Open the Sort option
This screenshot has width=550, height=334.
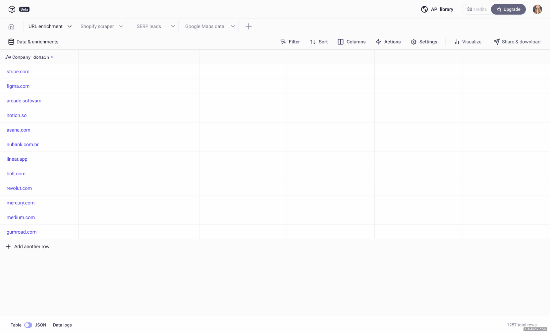tap(323, 42)
